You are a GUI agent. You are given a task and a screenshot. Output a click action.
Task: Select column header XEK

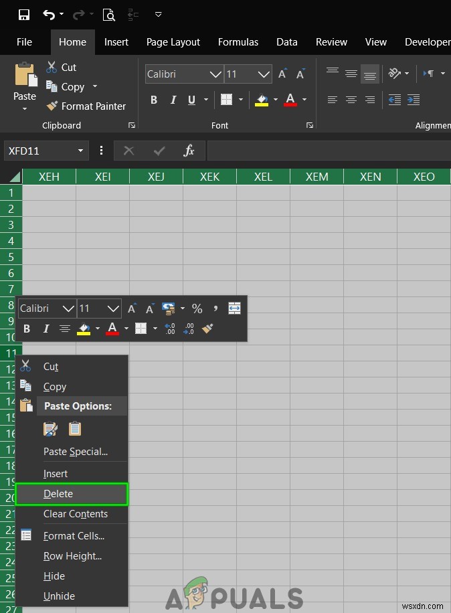(x=210, y=177)
